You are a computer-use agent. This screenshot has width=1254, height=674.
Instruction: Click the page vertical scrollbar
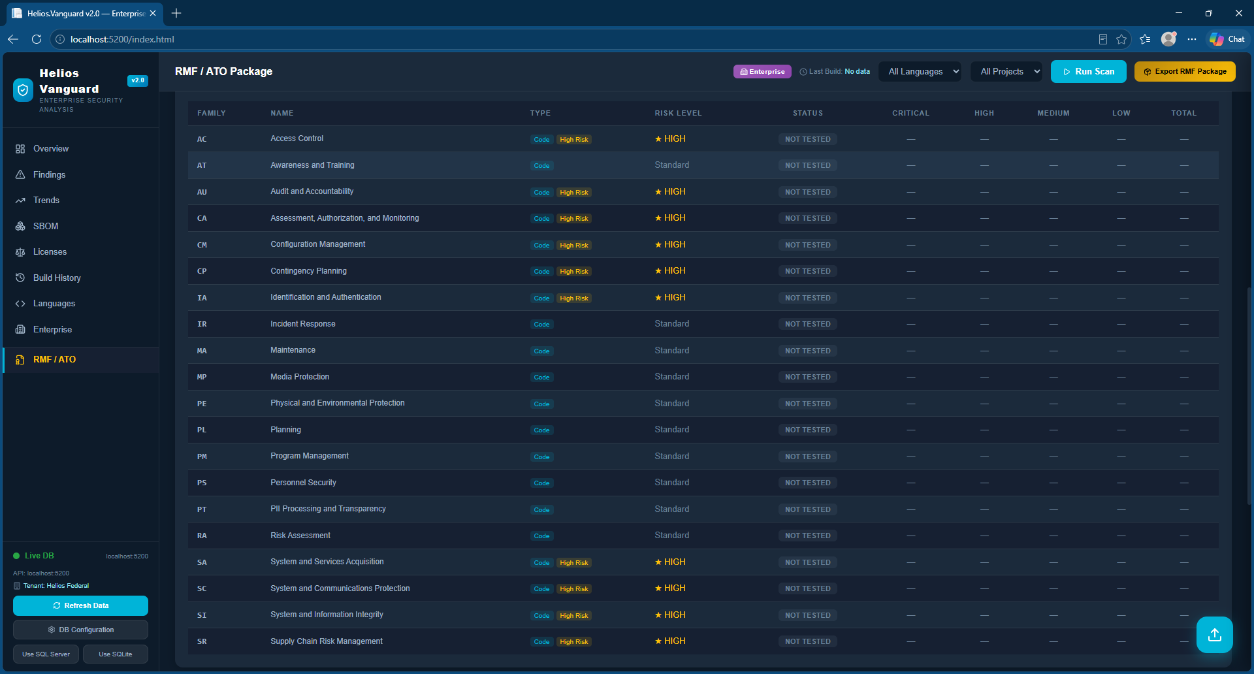1249,395
